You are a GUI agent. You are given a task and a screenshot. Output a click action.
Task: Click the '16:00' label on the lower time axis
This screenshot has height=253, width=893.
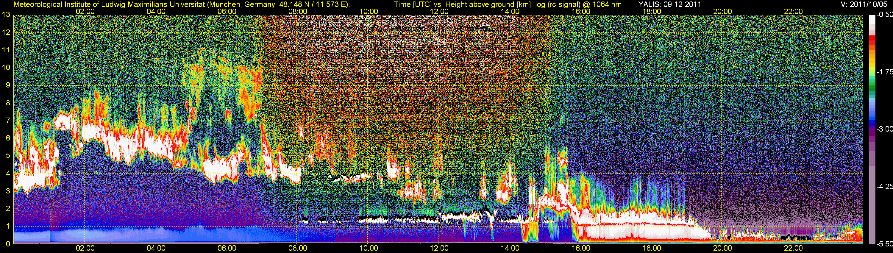(581, 248)
